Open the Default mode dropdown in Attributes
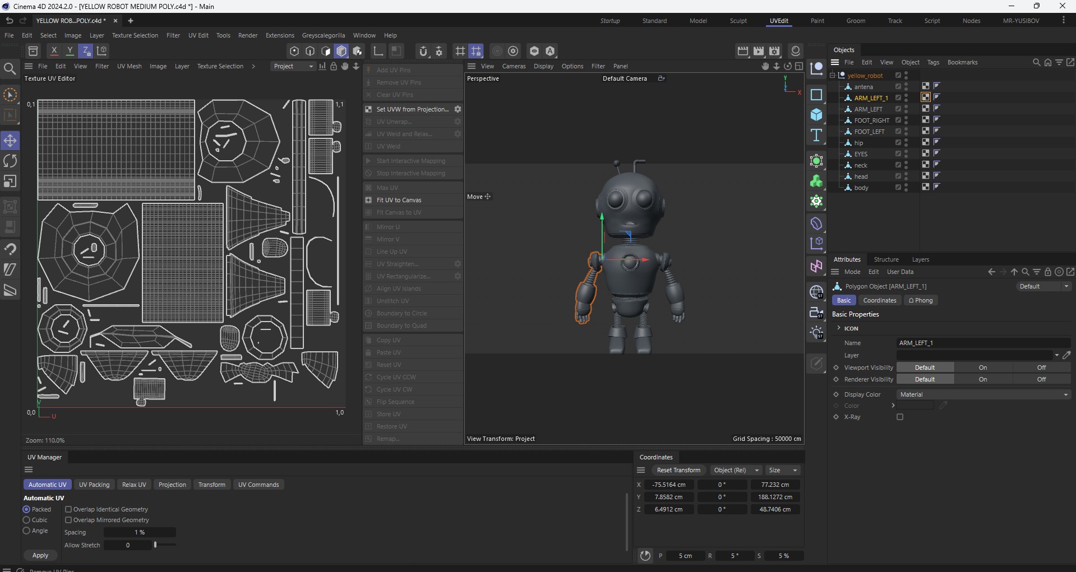This screenshot has height=572, width=1076. tap(1043, 286)
